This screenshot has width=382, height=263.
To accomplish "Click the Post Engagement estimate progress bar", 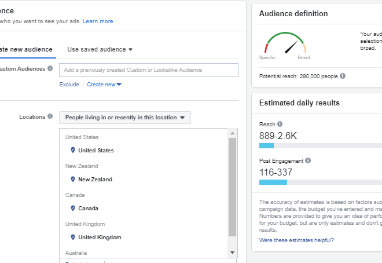I will tap(321, 182).
